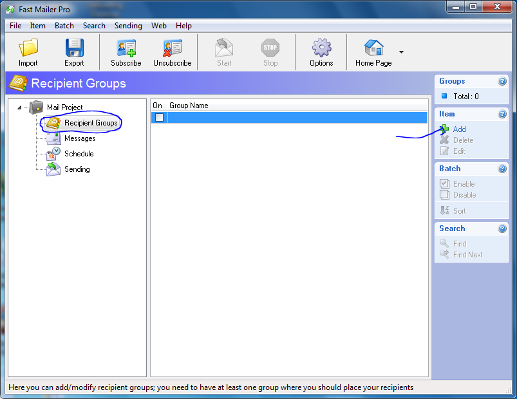Open the Web menu
Screen dimensions: 517x399
(158, 26)
